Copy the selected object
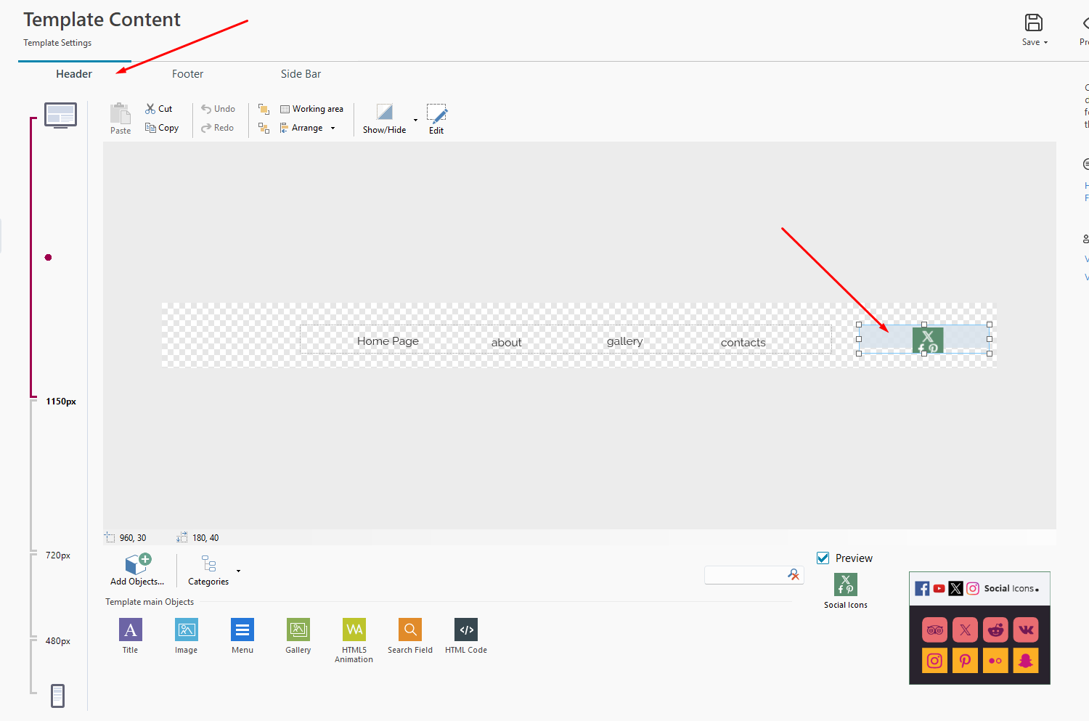Viewport: 1089px width, 721px height. coord(162,128)
